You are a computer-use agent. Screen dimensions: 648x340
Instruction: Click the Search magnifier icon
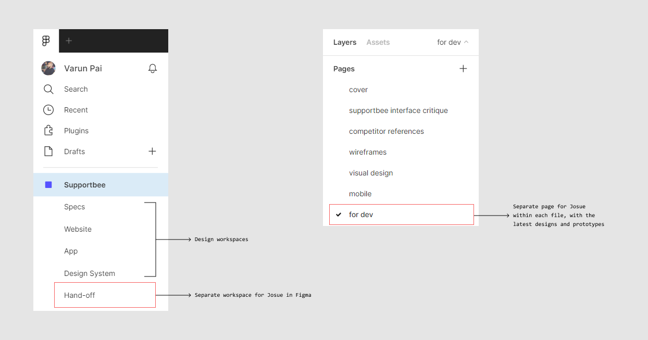[x=48, y=89]
